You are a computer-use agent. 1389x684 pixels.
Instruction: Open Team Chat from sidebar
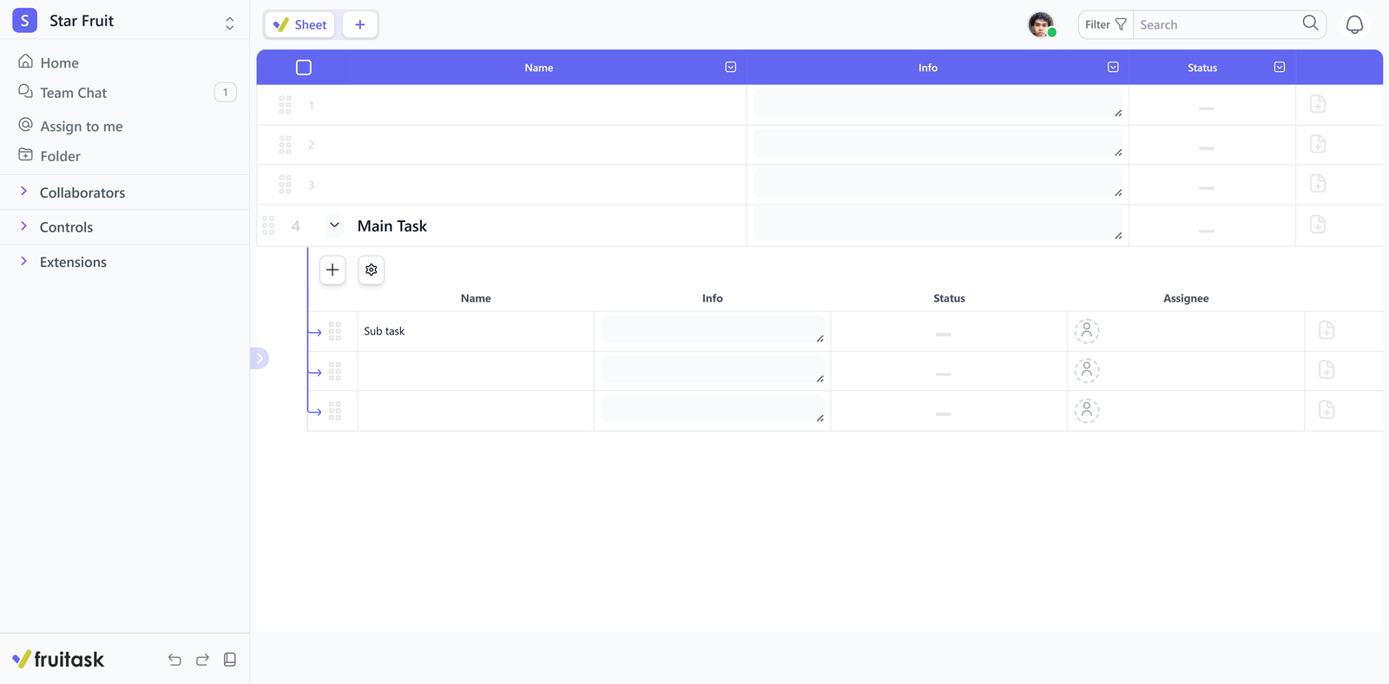click(73, 93)
